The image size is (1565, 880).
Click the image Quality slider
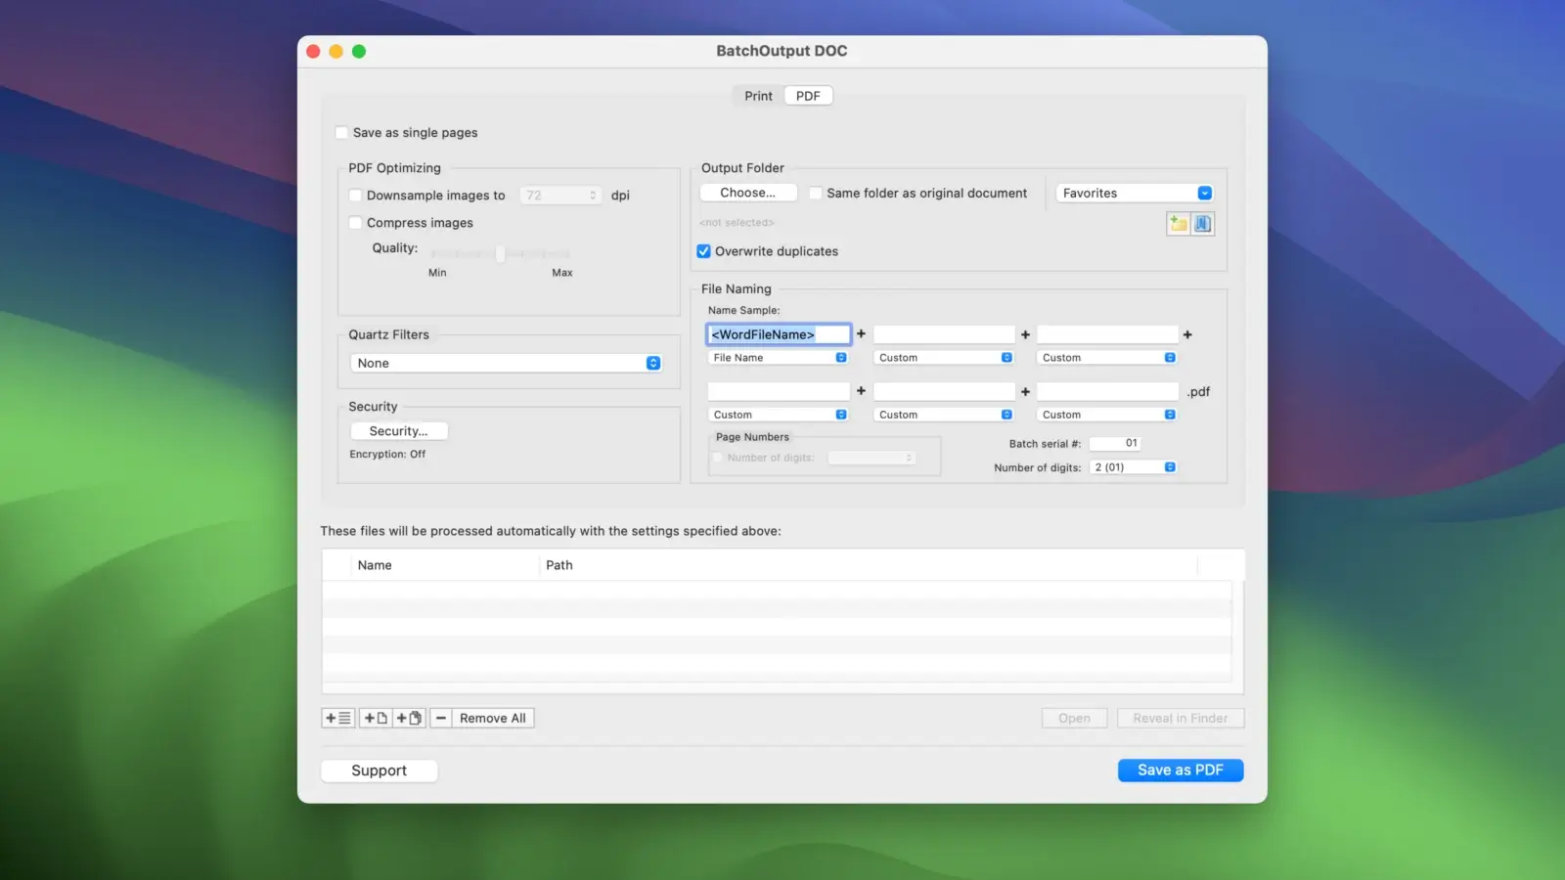tap(500, 254)
